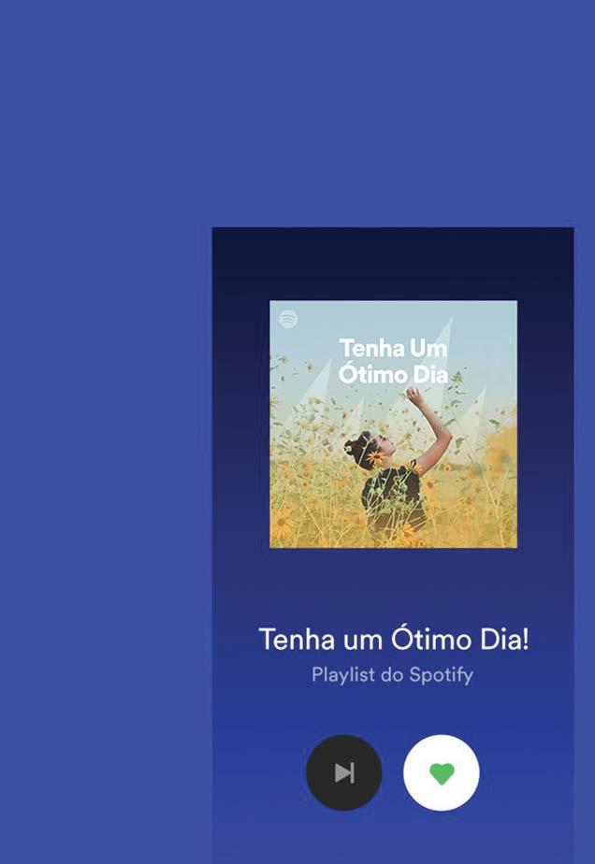This screenshot has height=864, width=595.
Task: Click the 'Playlist do Spotify' subtitle
Action: coord(392,675)
